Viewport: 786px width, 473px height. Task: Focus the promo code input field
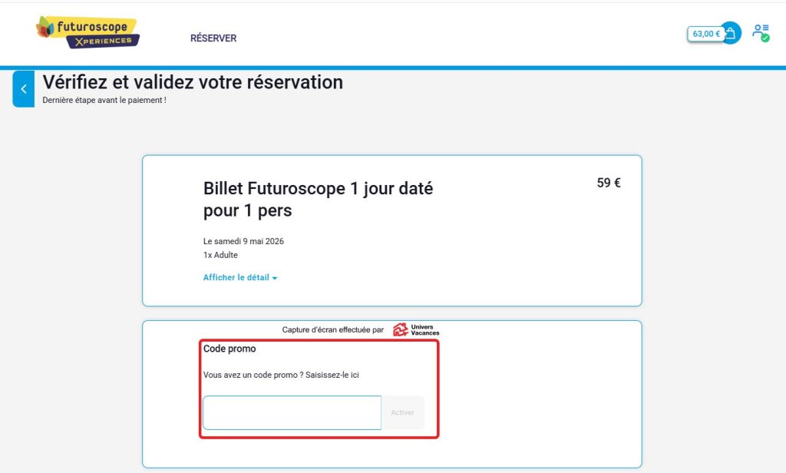click(292, 413)
